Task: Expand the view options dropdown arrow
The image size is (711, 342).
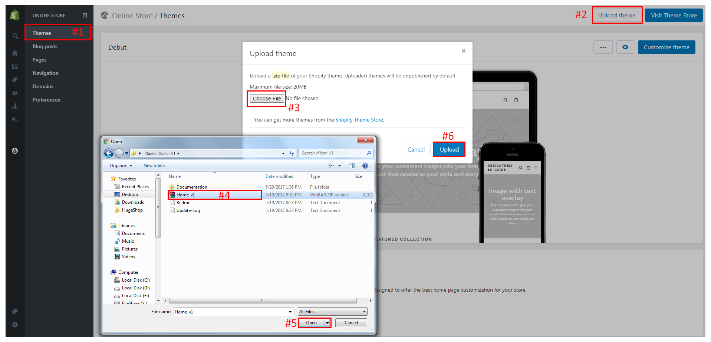Action: pos(339,166)
